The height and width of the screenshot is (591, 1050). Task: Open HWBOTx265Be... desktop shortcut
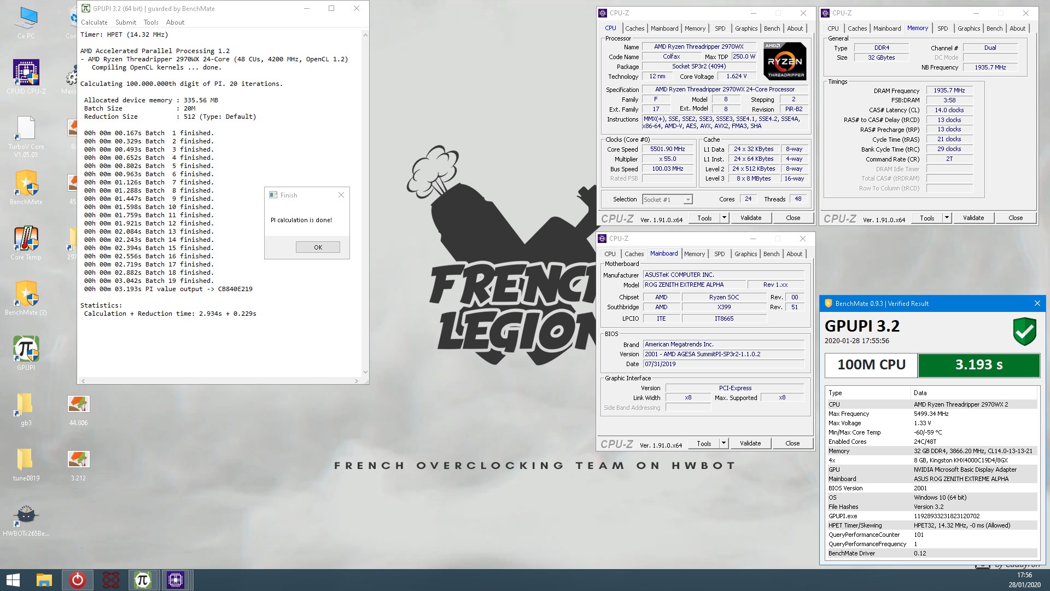click(26, 520)
